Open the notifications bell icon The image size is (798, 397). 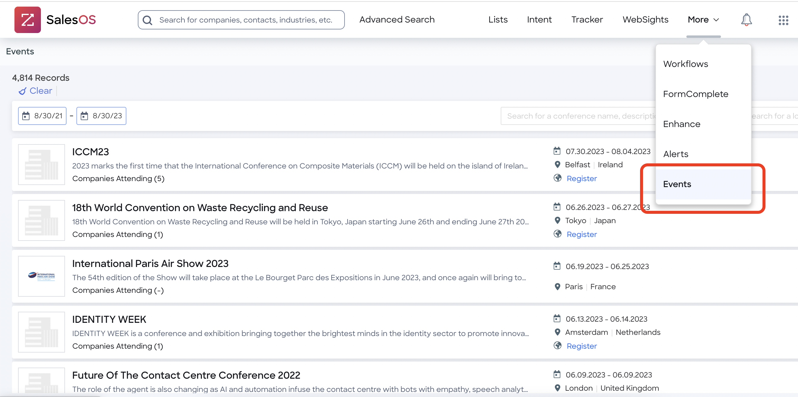point(746,20)
